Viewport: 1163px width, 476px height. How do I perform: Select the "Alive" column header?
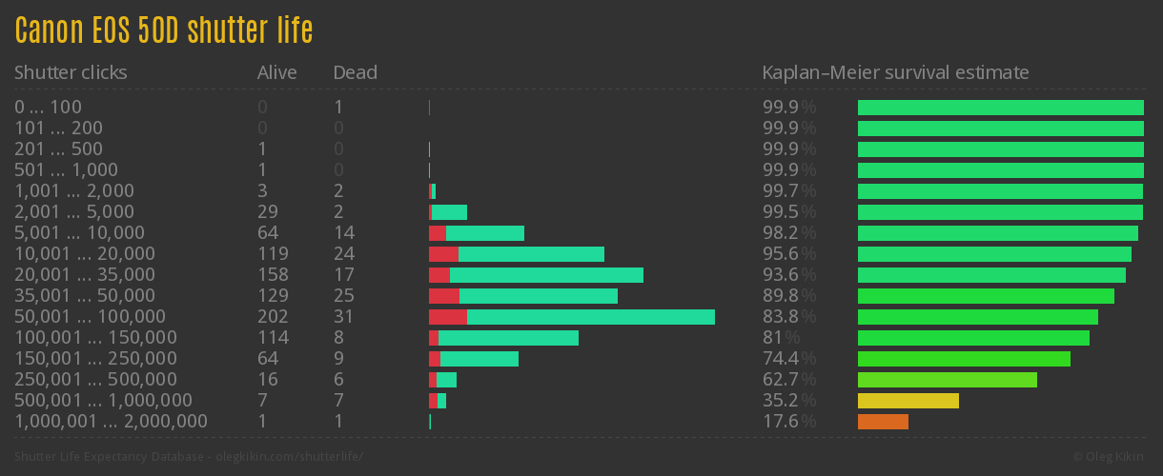point(277,72)
